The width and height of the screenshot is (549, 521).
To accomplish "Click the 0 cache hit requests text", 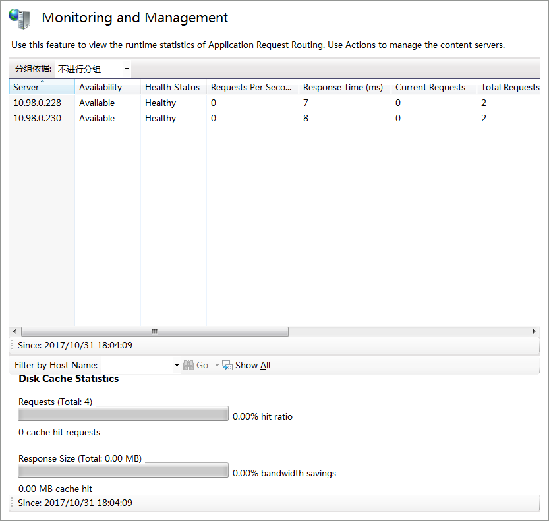I will click(x=59, y=433).
